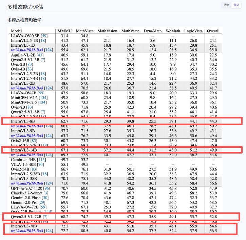
Task: Click the Ovis2-34B model name
Action: click(20, 169)
